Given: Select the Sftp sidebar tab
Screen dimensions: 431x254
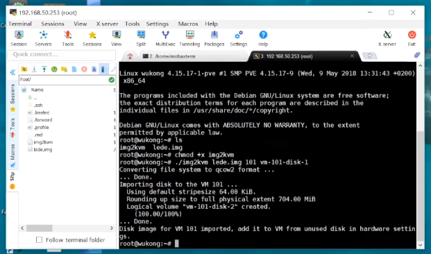Looking at the screenshot, I should [x=12, y=180].
